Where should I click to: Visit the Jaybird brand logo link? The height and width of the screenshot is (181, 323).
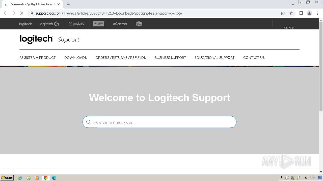tap(76, 24)
